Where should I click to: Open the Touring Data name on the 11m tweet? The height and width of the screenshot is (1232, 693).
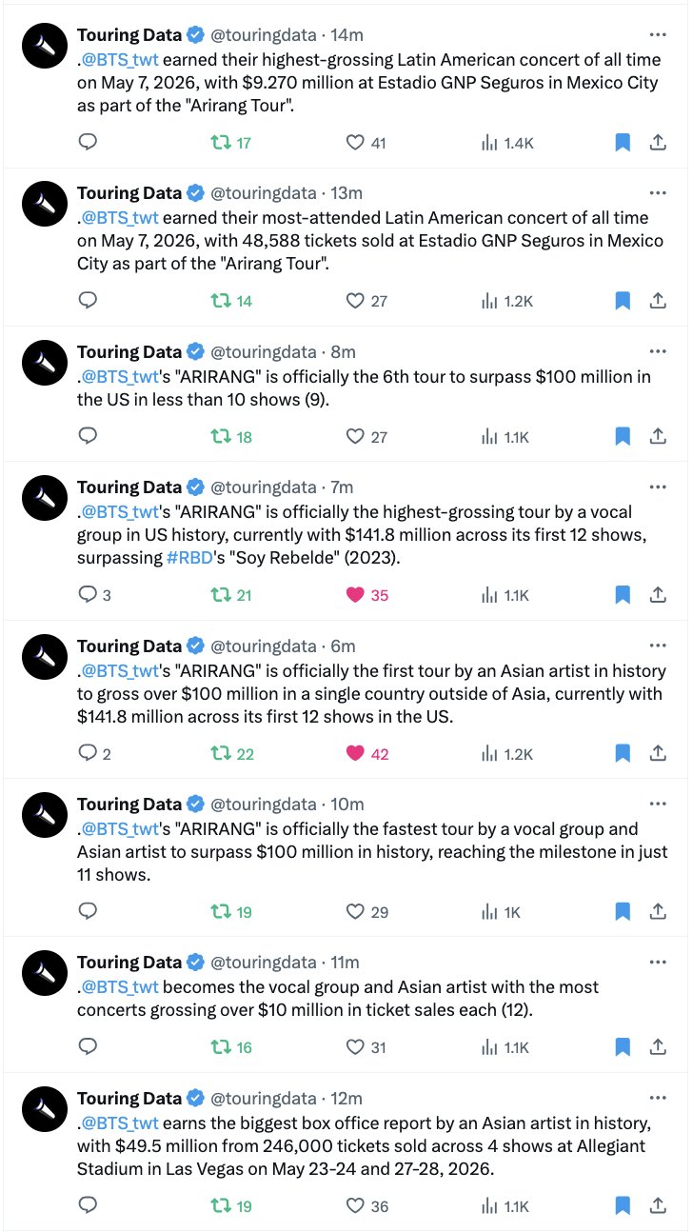tap(129, 962)
